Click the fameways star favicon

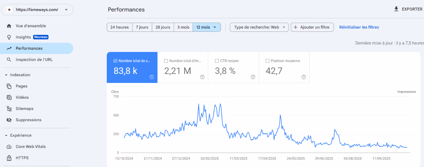pyautogui.click(x=9, y=10)
